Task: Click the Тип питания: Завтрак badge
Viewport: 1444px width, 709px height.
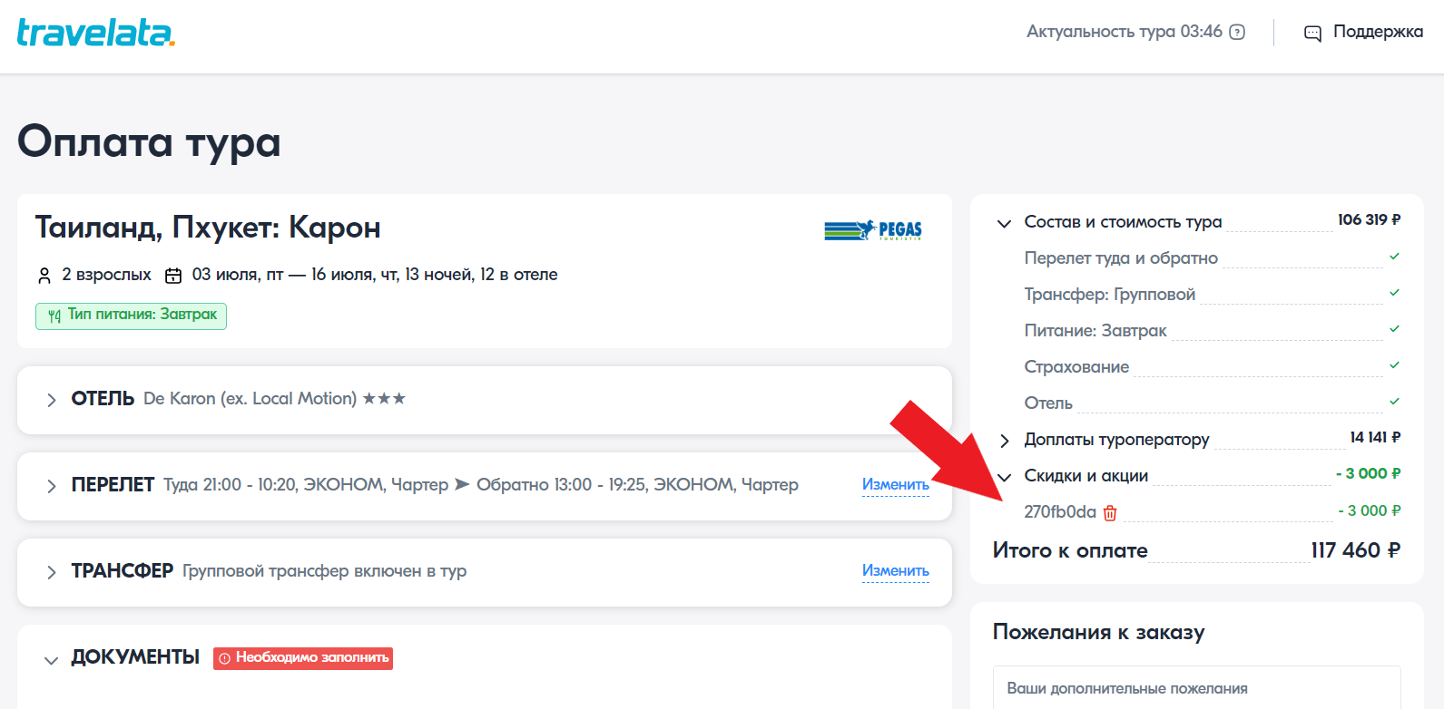Action: [x=131, y=316]
